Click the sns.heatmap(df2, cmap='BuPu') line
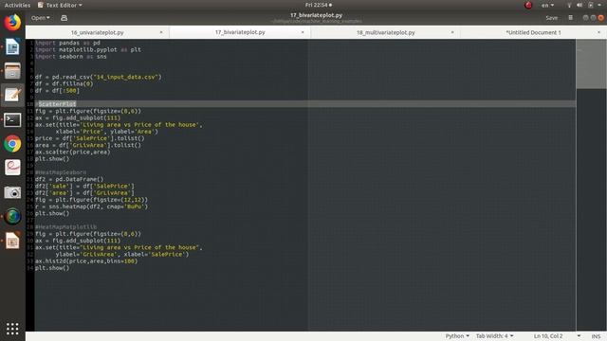This screenshot has width=607, height=341. click(91, 206)
